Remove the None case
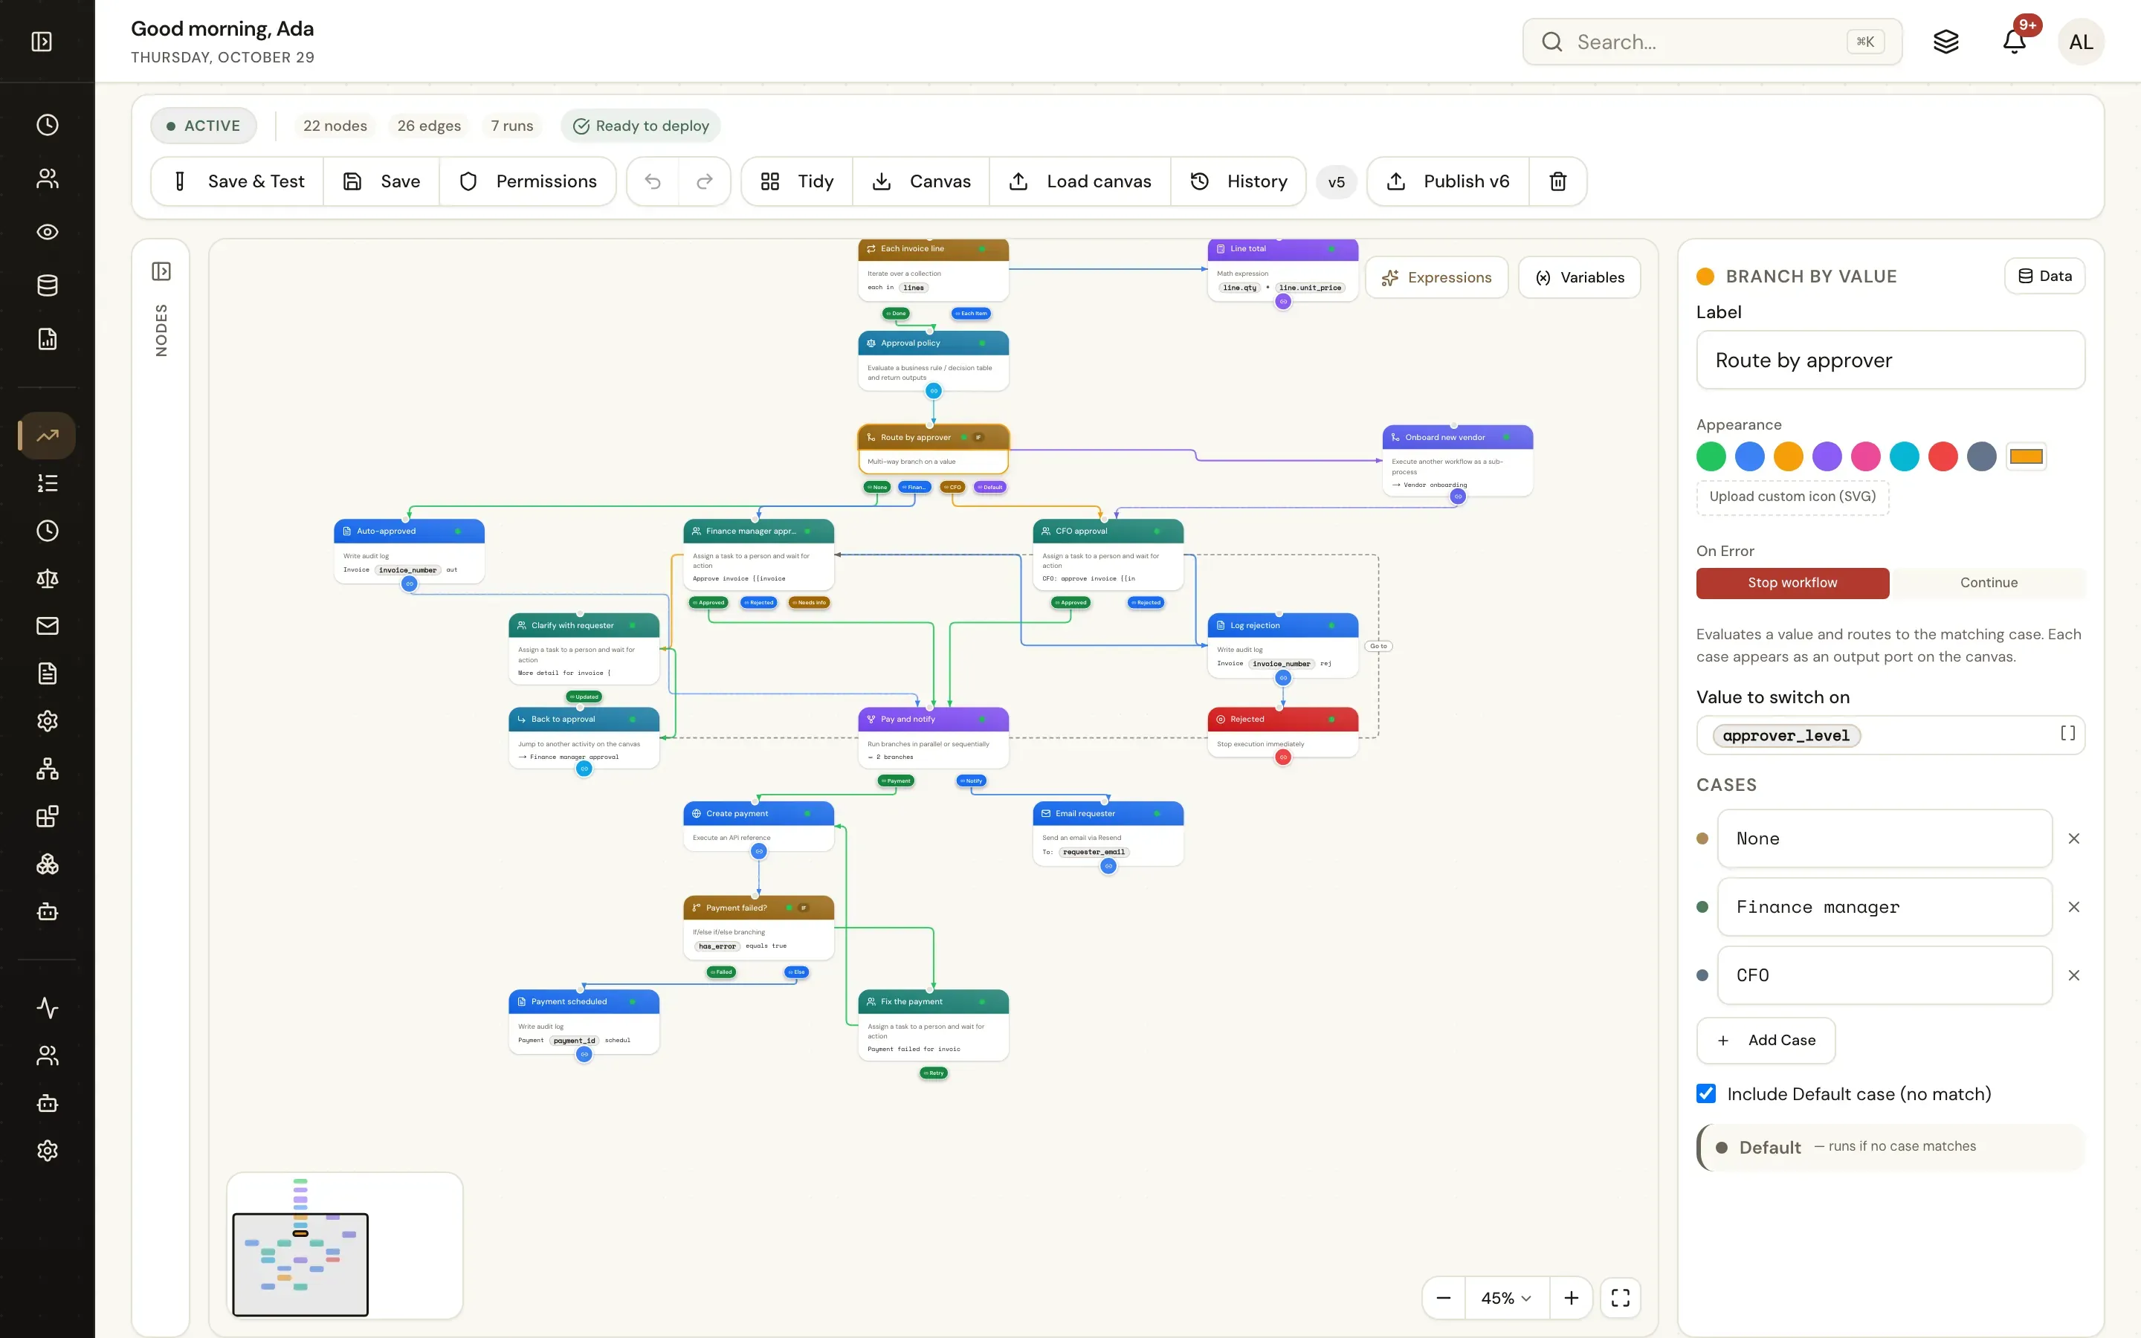 [x=2074, y=838]
